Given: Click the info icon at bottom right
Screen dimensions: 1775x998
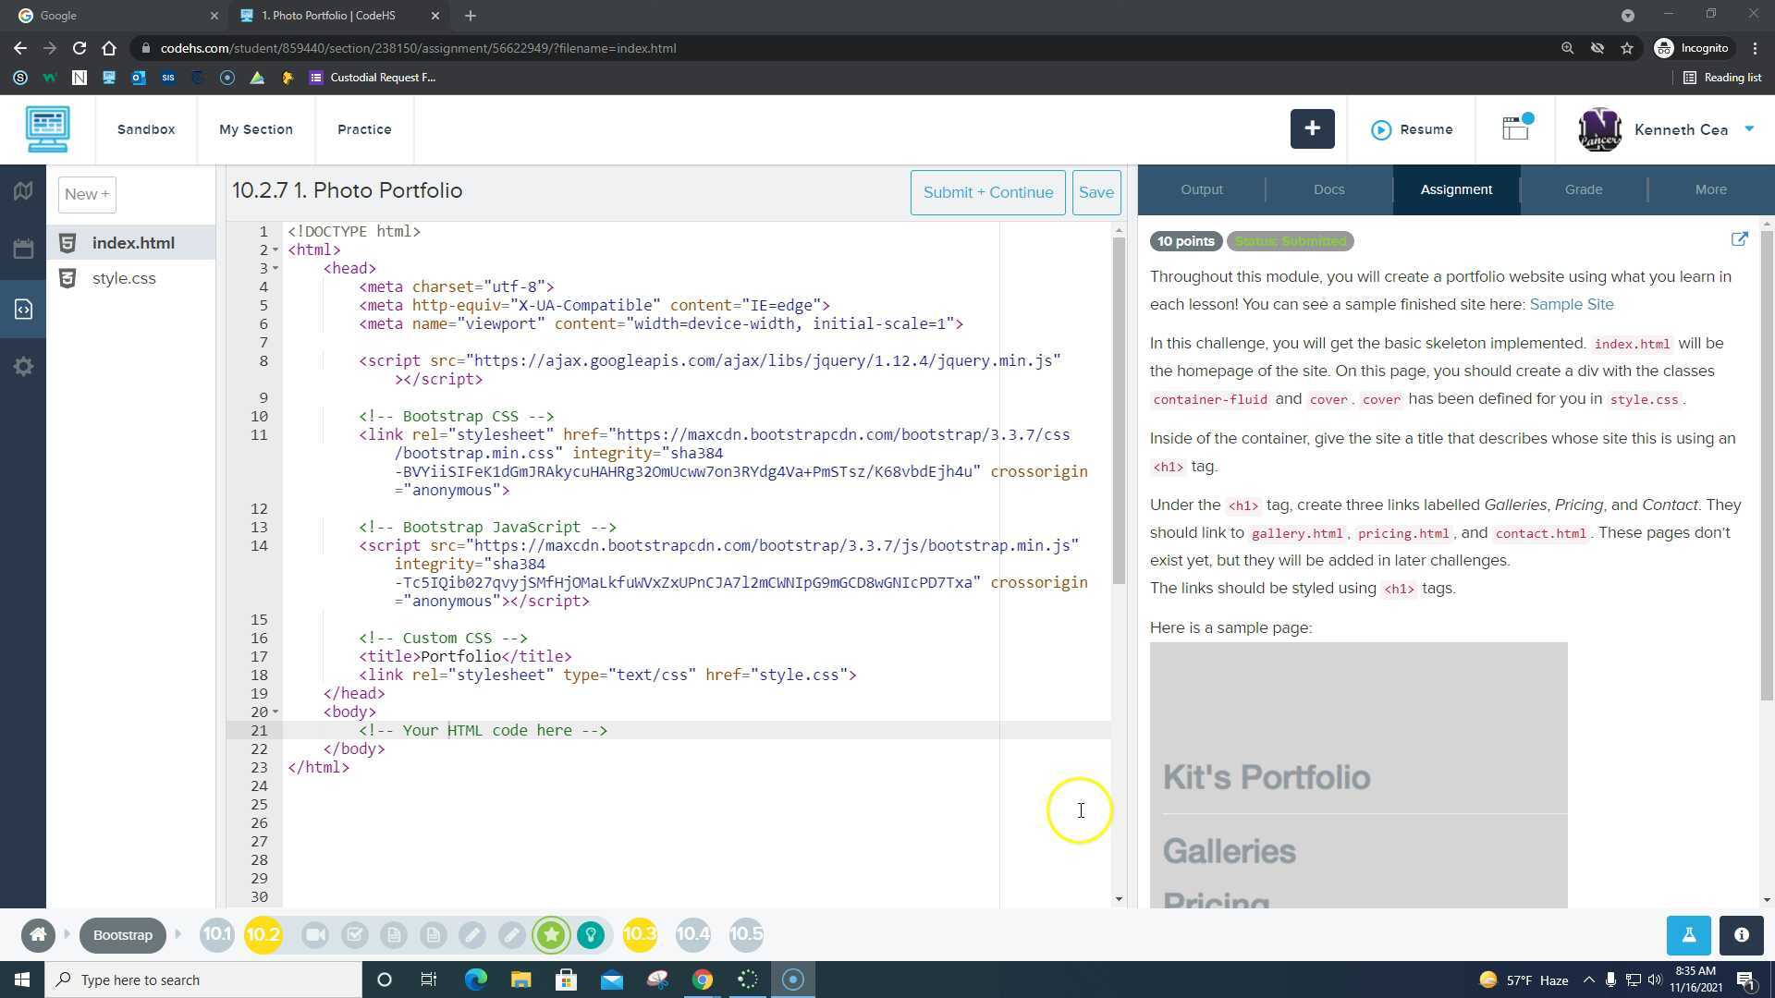Looking at the screenshot, I should [x=1742, y=935].
